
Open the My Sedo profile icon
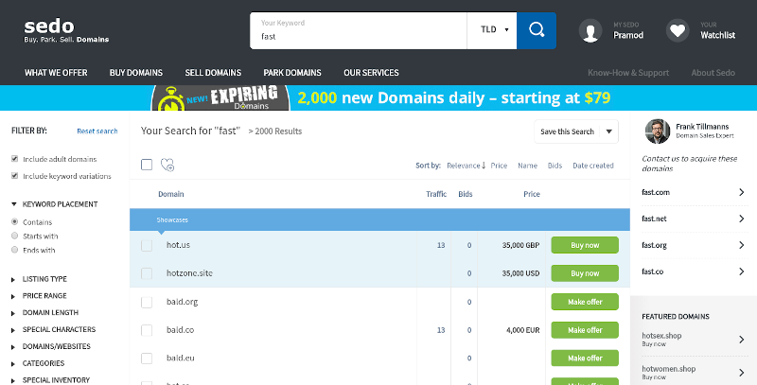pos(590,30)
